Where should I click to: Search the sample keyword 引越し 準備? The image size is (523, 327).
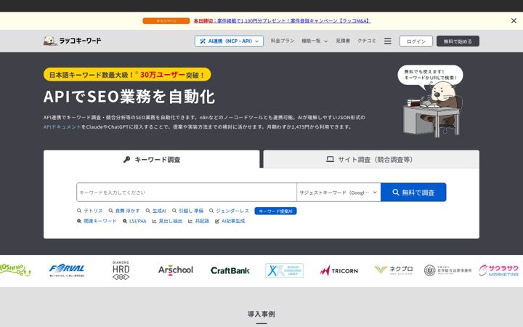tap(188, 211)
